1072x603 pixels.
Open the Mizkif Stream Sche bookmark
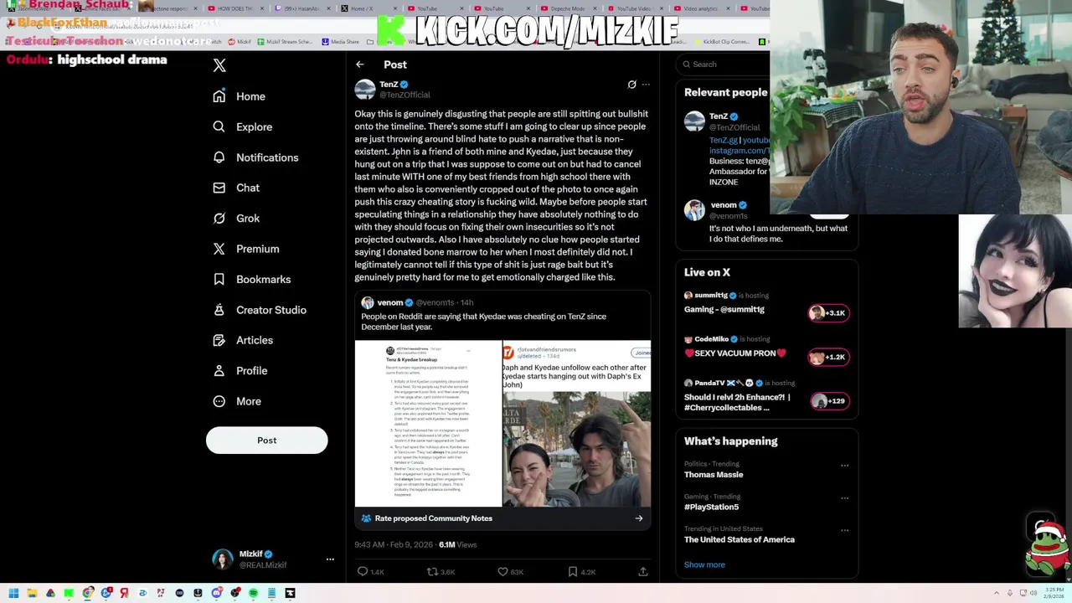[x=284, y=42]
